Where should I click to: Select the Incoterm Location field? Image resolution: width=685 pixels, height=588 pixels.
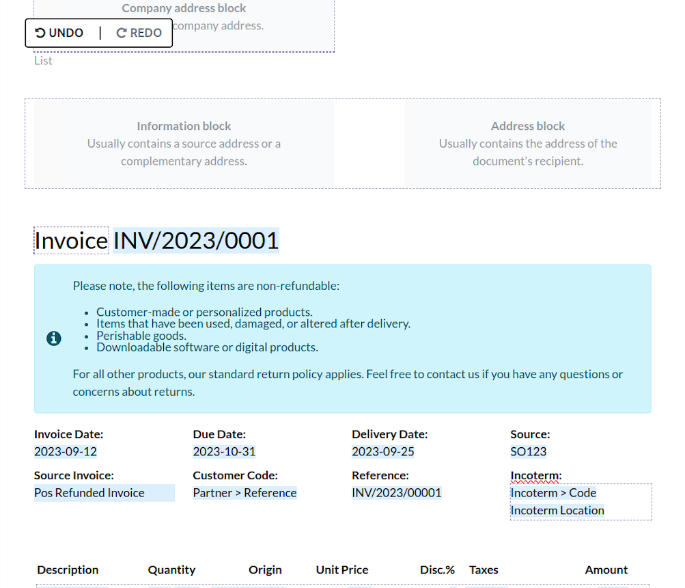pyautogui.click(x=557, y=510)
